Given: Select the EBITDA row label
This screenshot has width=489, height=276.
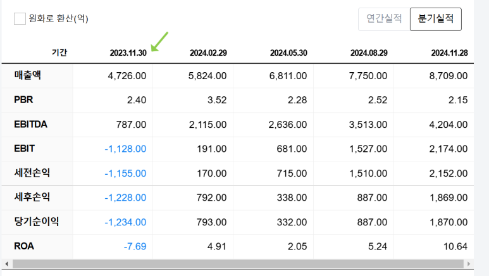Looking at the screenshot, I should pos(30,124).
